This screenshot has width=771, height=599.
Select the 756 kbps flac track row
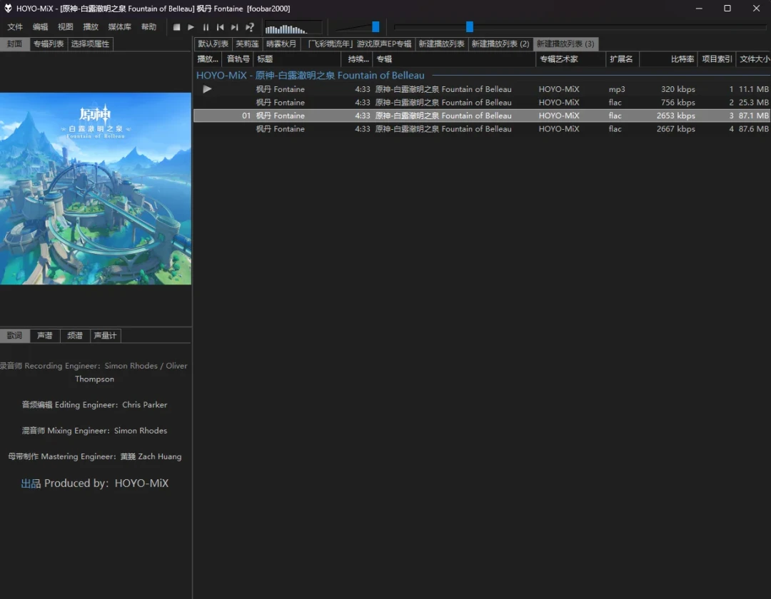click(483, 103)
